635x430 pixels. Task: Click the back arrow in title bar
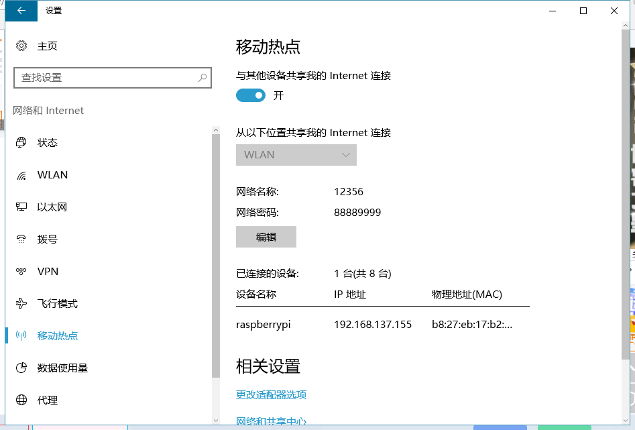[21, 11]
